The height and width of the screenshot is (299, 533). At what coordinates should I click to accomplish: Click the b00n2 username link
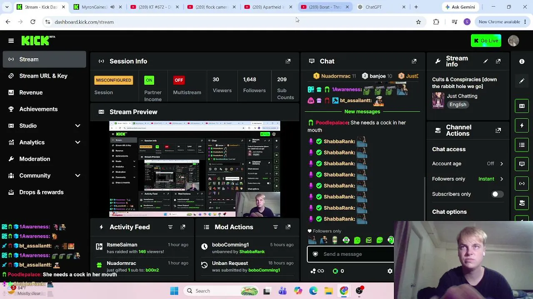pos(152,270)
